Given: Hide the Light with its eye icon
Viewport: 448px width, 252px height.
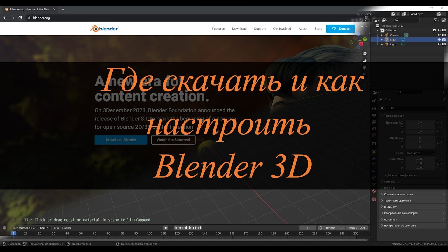Looking at the screenshot, I should click(x=439, y=44).
